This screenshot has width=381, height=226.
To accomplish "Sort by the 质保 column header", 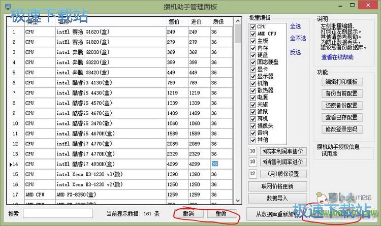I will coord(218,22).
